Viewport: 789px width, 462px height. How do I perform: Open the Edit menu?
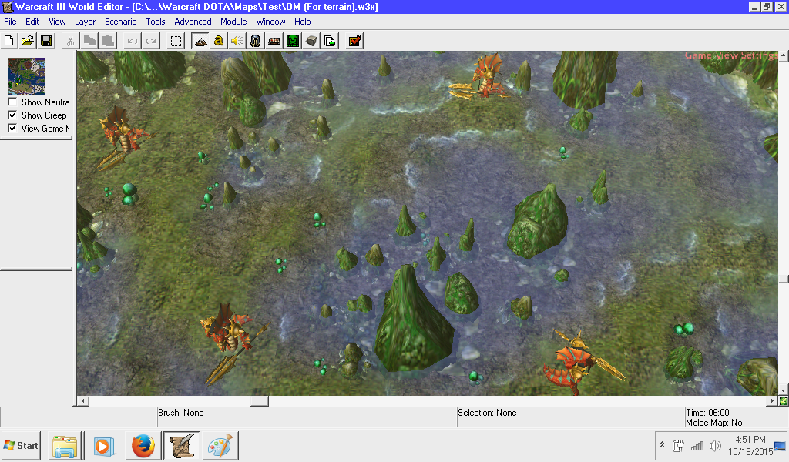[x=32, y=22]
